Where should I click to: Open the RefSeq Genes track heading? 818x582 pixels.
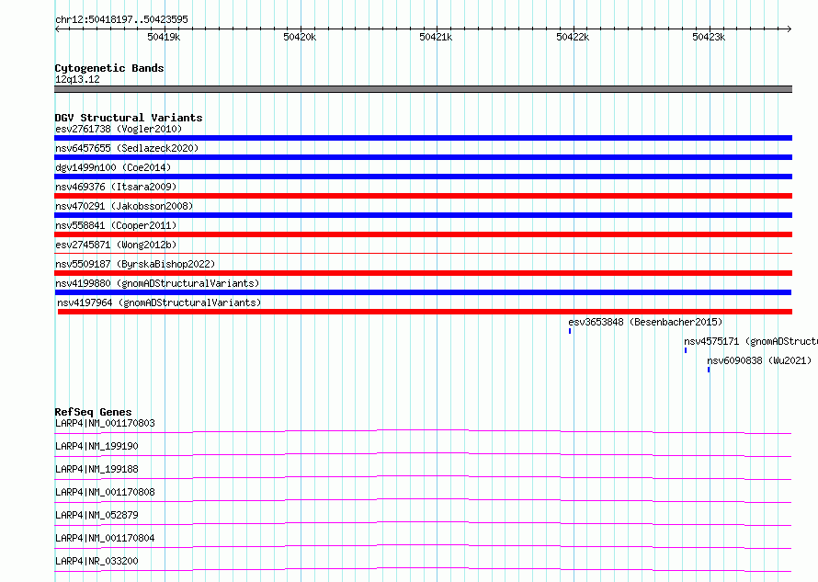coord(93,412)
